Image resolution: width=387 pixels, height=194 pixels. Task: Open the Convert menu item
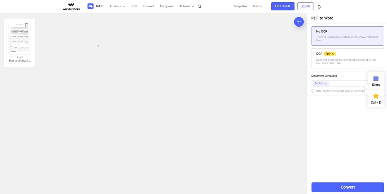149,7
